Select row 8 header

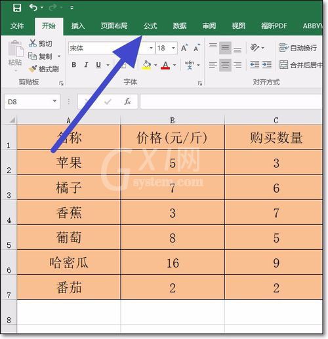coord(9,312)
